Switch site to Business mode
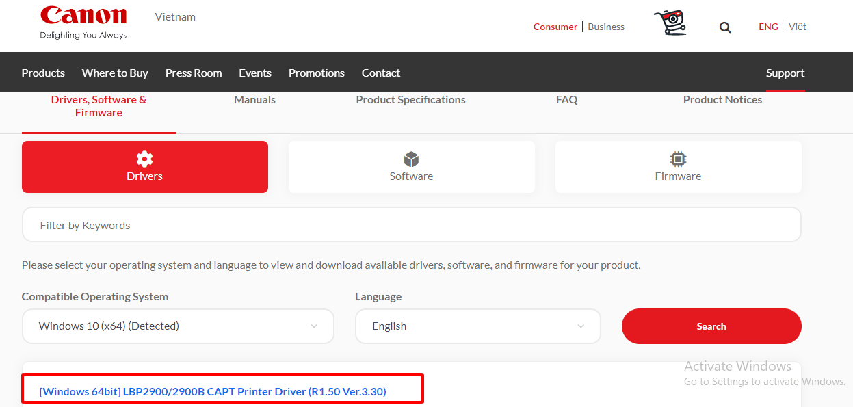The height and width of the screenshot is (407, 853). click(x=606, y=27)
